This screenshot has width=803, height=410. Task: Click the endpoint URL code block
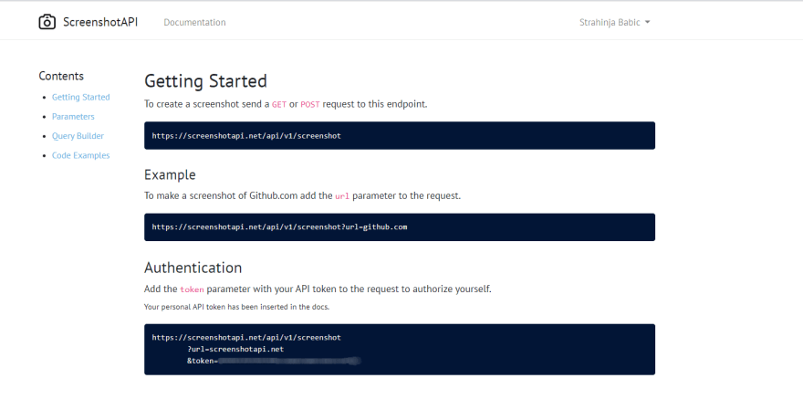(400, 136)
